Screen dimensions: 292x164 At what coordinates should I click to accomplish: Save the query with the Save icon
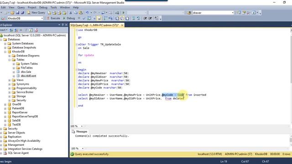click(x=17, y=13)
